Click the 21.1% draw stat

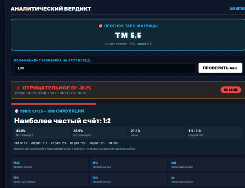pos(157,133)
